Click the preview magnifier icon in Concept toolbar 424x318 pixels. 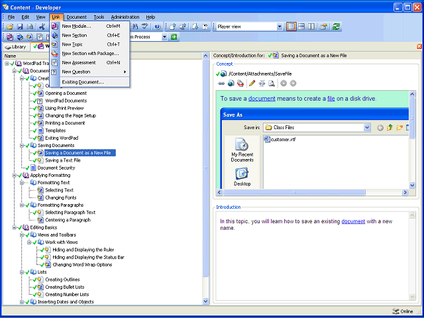click(x=272, y=83)
